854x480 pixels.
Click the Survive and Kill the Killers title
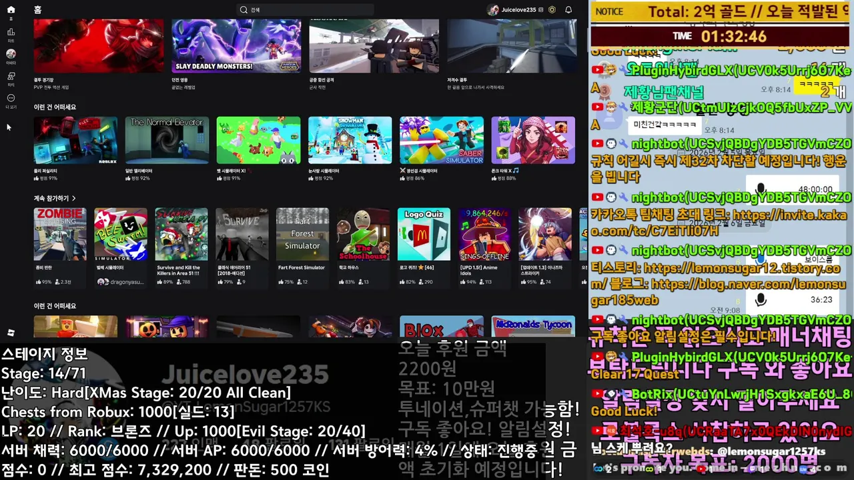[x=179, y=271]
